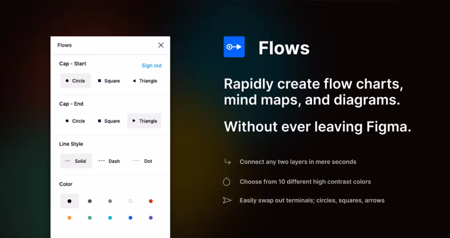Choose the white outlined color swatch
The height and width of the screenshot is (238, 450).
[x=130, y=201]
